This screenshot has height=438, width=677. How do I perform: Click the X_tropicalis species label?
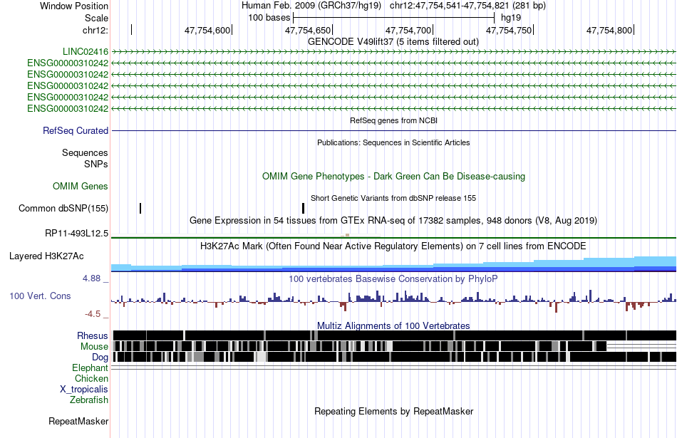pyautogui.click(x=84, y=390)
